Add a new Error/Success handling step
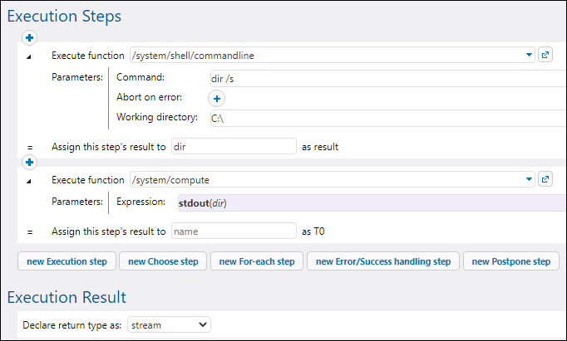The height and width of the screenshot is (341, 567). tap(382, 261)
